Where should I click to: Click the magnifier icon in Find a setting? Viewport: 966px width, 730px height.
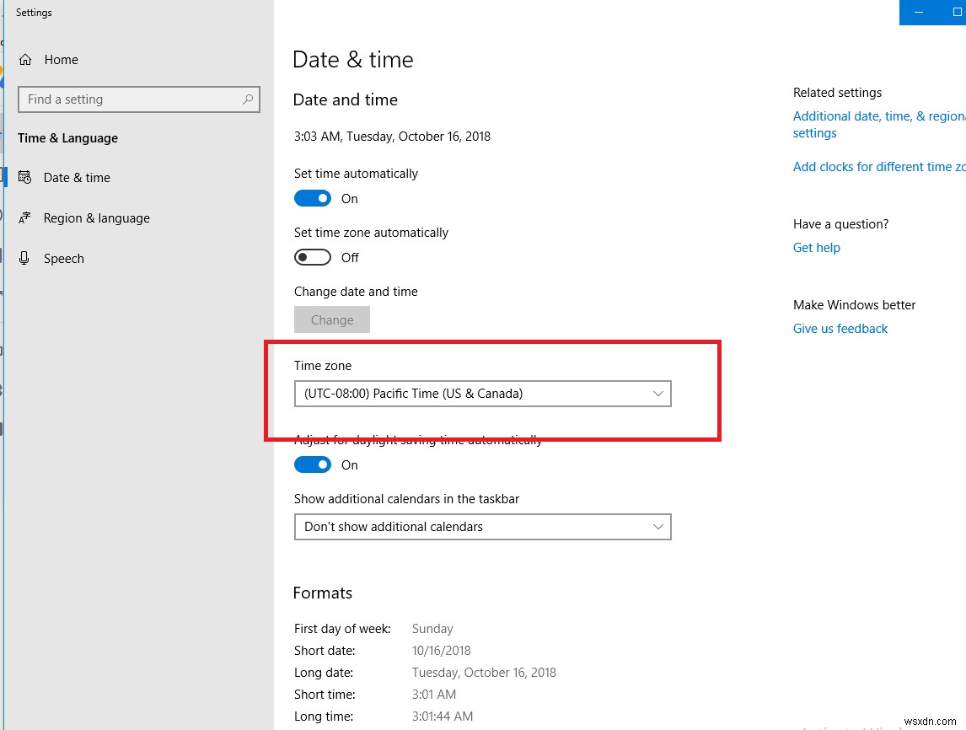pyautogui.click(x=247, y=99)
